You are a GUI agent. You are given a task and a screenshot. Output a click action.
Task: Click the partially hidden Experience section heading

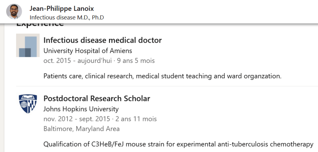pyautogui.click(x=40, y=25)
